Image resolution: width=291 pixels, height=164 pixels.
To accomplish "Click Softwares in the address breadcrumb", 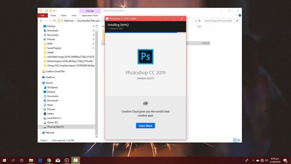I will coord(69,21).
